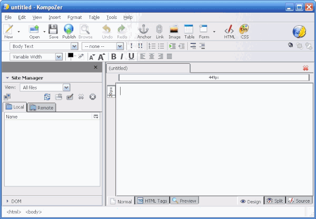The height and width of the screenshot is (219, 316).
Task: Open the CSS editor icon
Action: coord(244,32)
